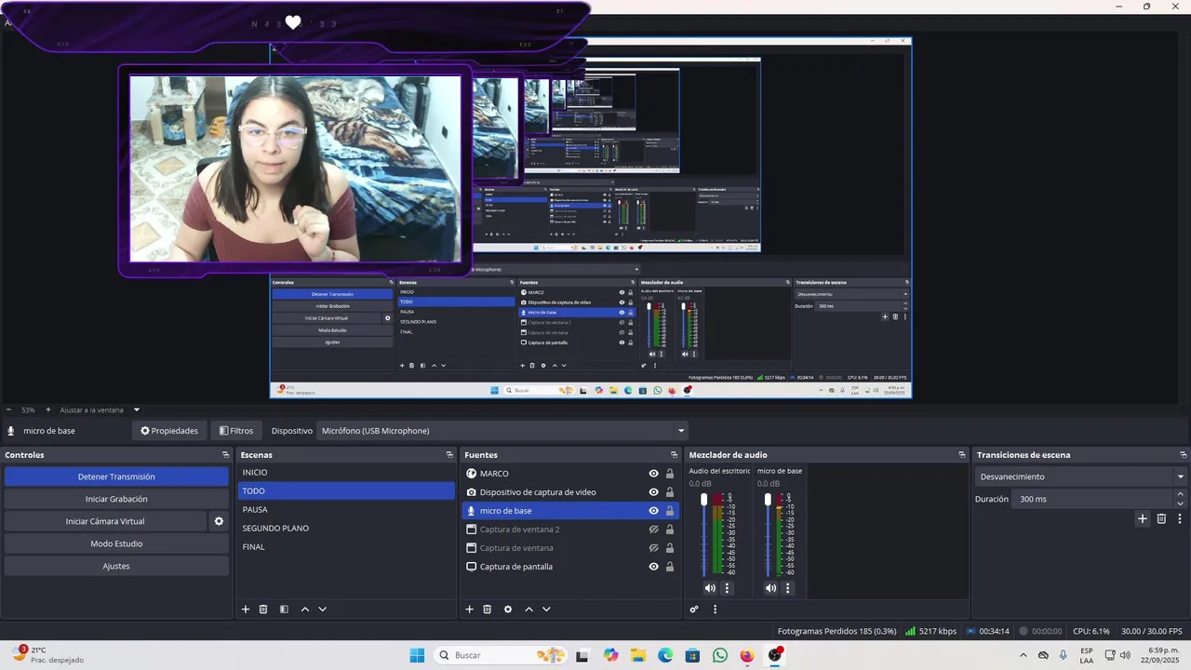Open Desvanecimiento transition dropdown
This screenshot has height=670, width=1191.
(x=1081, y=476)
